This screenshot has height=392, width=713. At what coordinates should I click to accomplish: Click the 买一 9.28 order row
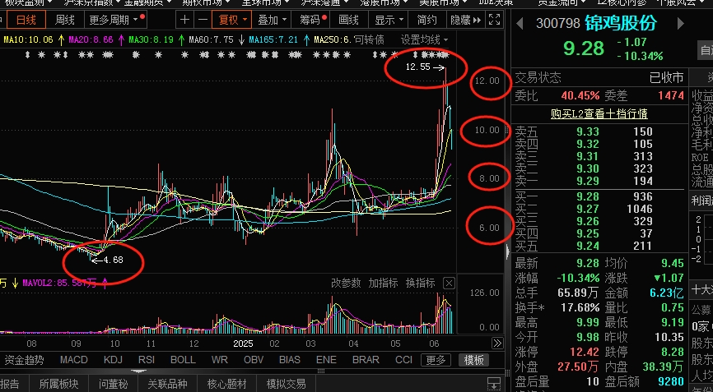click(x=599, y=196)
